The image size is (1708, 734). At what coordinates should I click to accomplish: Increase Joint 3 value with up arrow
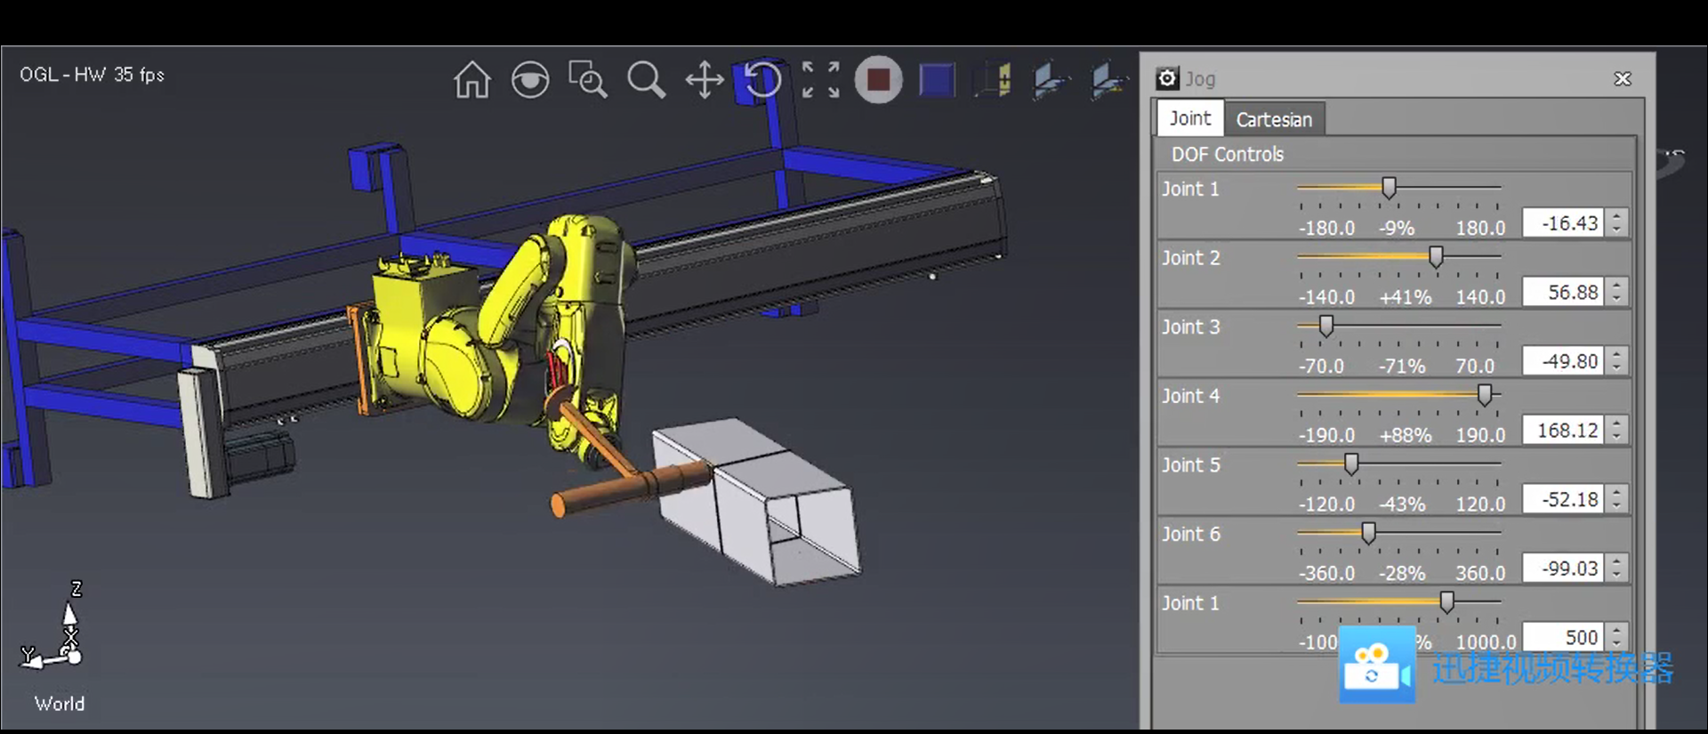click(x=1617, y=354)
